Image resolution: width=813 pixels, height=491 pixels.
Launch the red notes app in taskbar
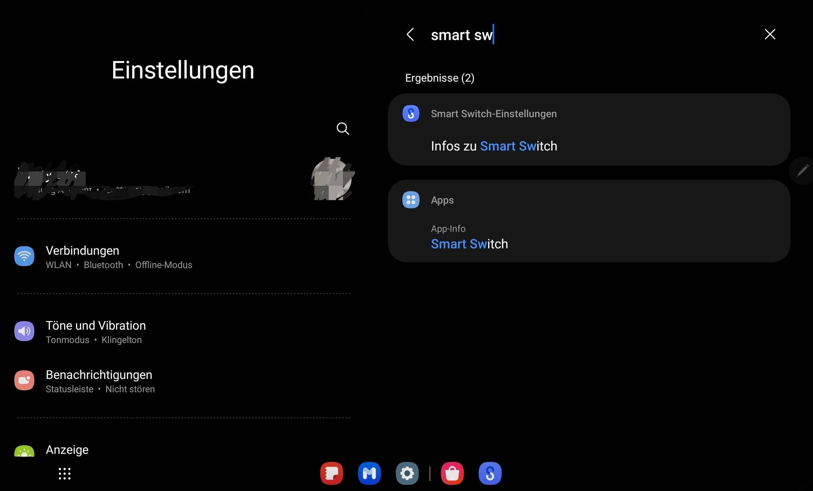(x=332, y=474)
